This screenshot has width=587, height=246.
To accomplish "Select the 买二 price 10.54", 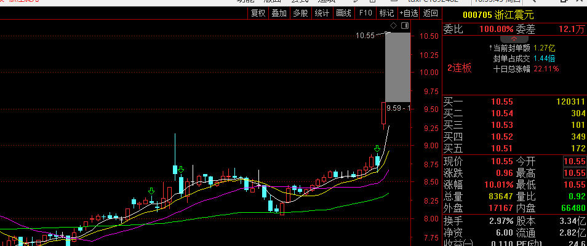I will [x=502, y=113].
